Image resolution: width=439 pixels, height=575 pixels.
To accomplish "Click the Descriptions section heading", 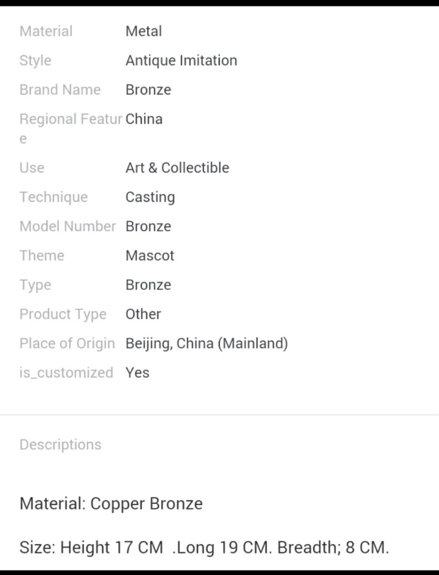I will (x=60, y=444).
